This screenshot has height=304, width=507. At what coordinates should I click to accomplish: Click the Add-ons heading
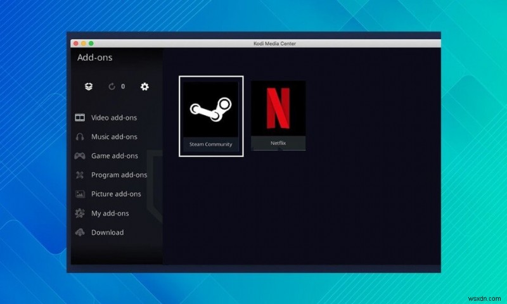coord(94,58)
